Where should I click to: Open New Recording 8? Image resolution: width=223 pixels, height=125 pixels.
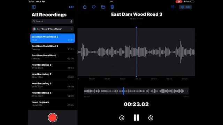[53, 66]
